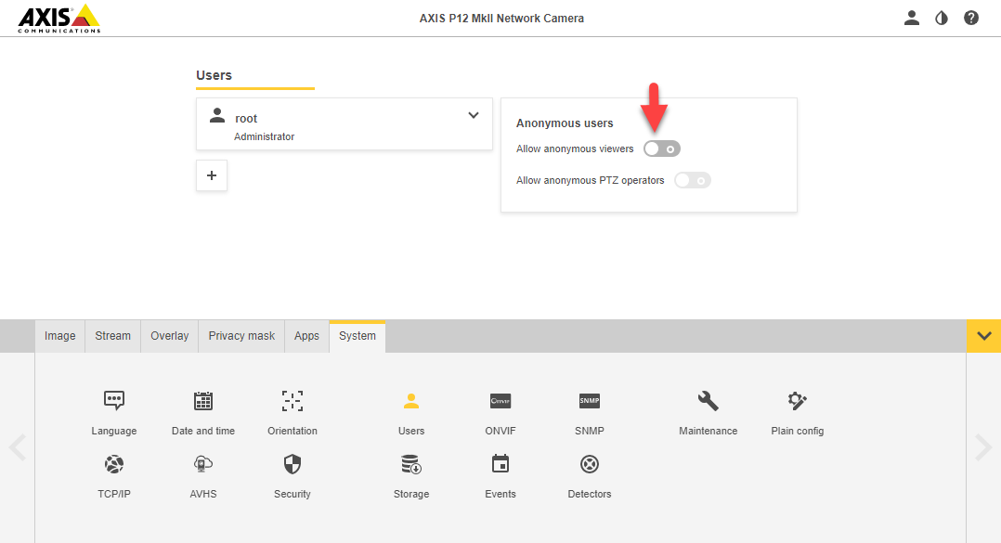Switch to the Stream tab

[x=113, y=336]
